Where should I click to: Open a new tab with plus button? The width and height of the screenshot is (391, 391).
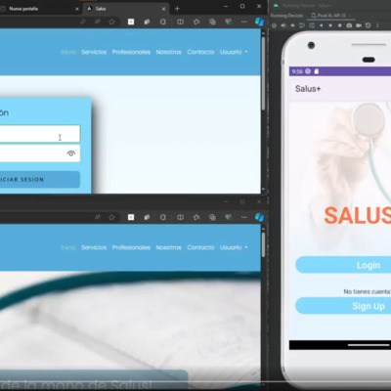tap(177, 9)
